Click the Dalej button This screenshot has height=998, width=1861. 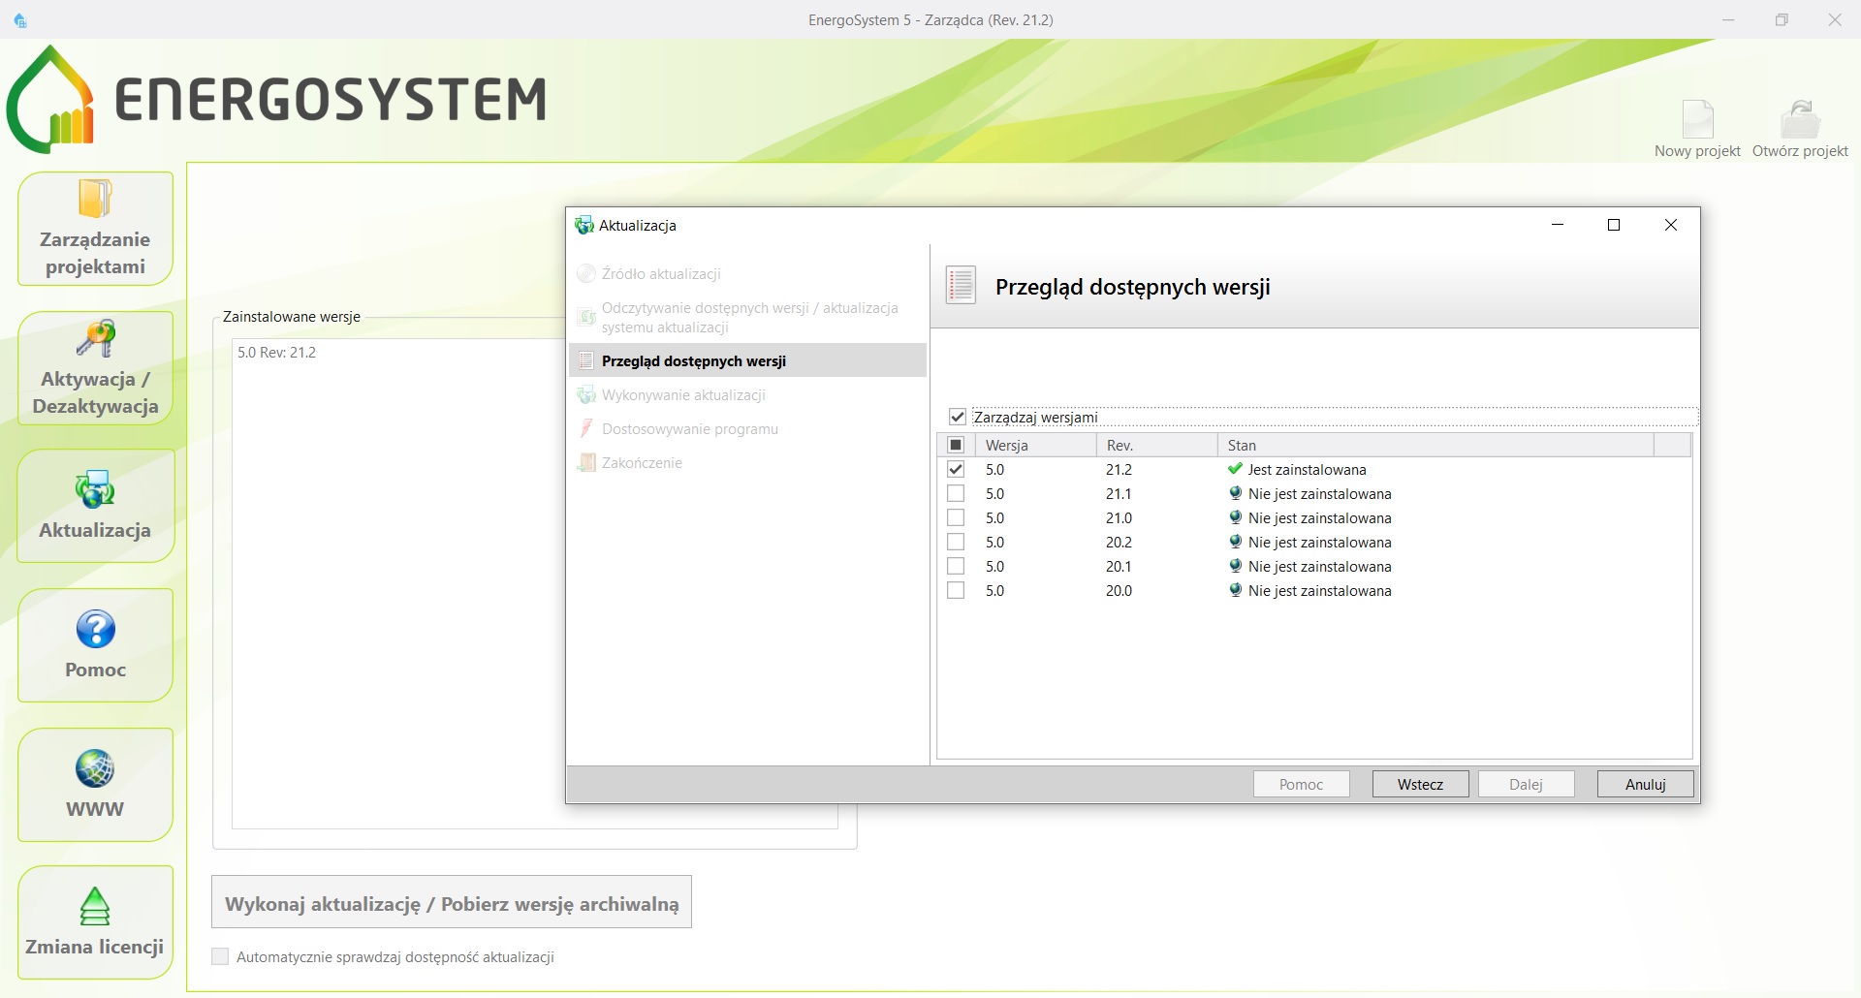(1526, 784)
